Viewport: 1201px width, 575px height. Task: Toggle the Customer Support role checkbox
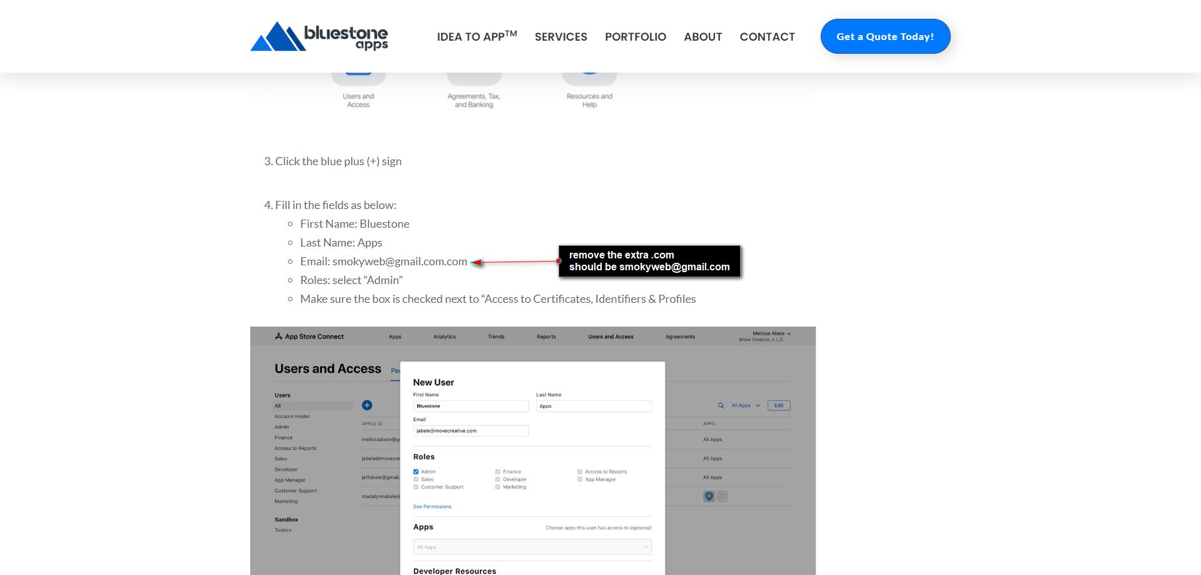[x=416, y=487]
